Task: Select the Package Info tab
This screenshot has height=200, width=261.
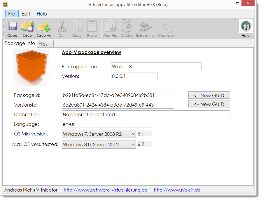Action: (x=20, y=43)
